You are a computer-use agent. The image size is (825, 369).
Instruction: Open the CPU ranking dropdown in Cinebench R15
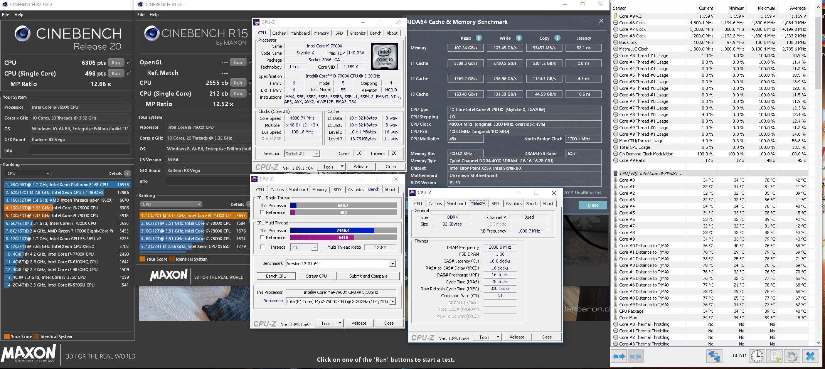(x=171, y=204)
